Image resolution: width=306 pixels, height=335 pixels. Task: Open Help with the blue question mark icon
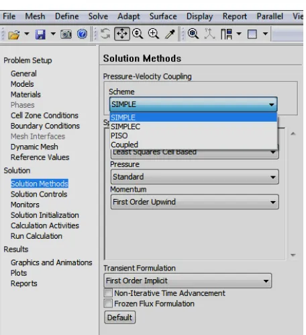tap(82, 34)
